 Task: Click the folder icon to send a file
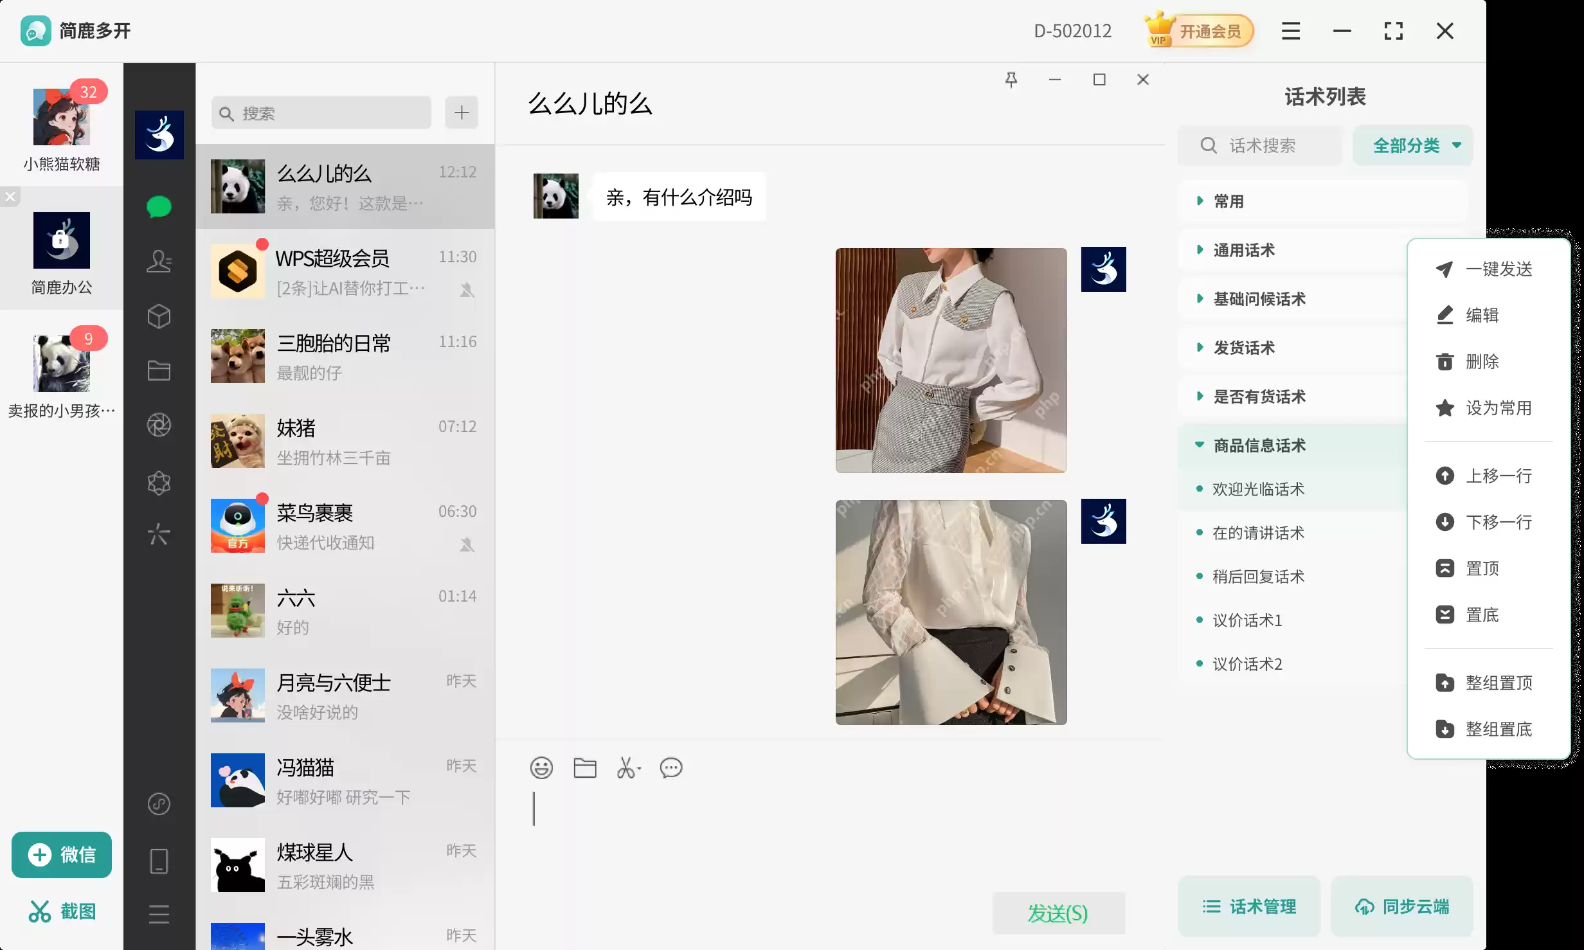584,767
